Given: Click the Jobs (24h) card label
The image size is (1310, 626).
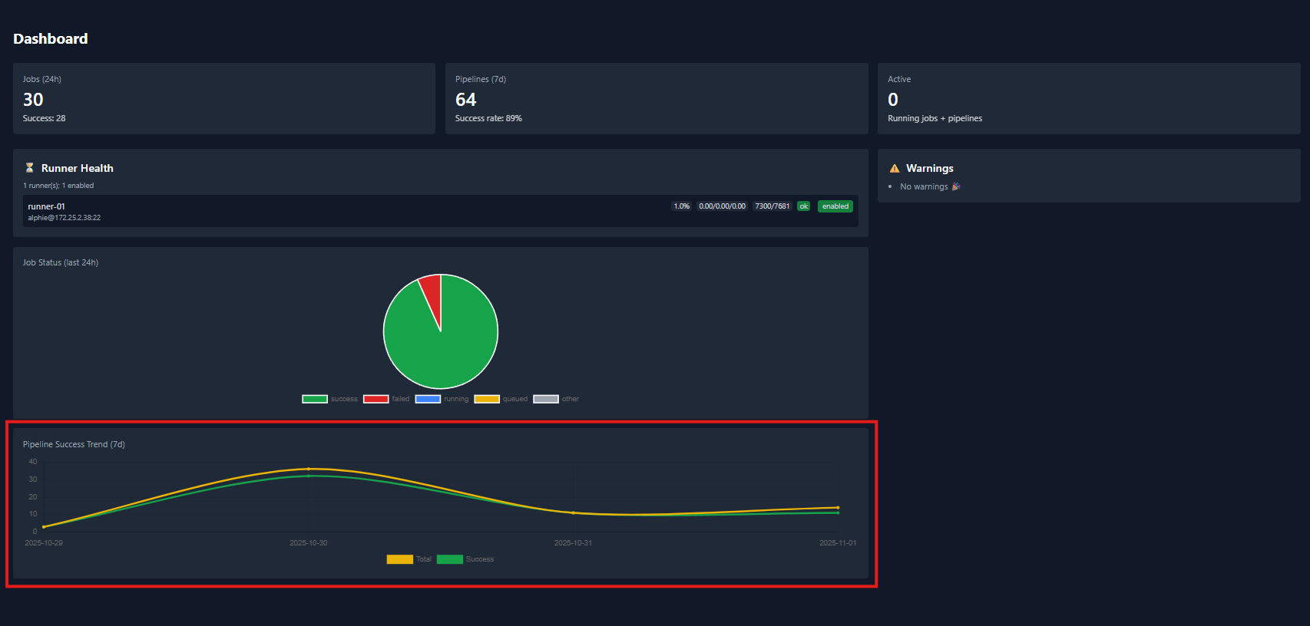Looking at the screenshot, I should pos(42,79).
